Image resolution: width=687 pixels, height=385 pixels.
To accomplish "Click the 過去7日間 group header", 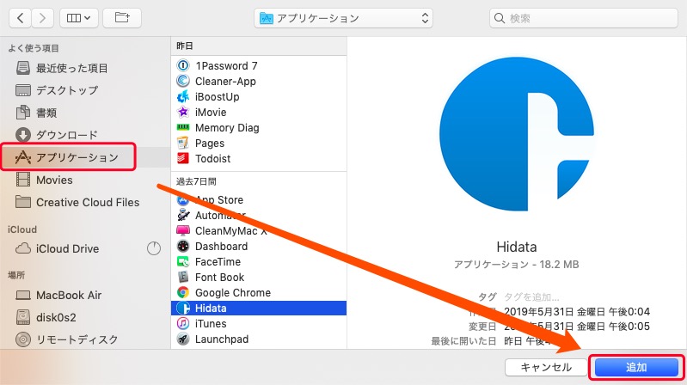I will tap(196, 181).
